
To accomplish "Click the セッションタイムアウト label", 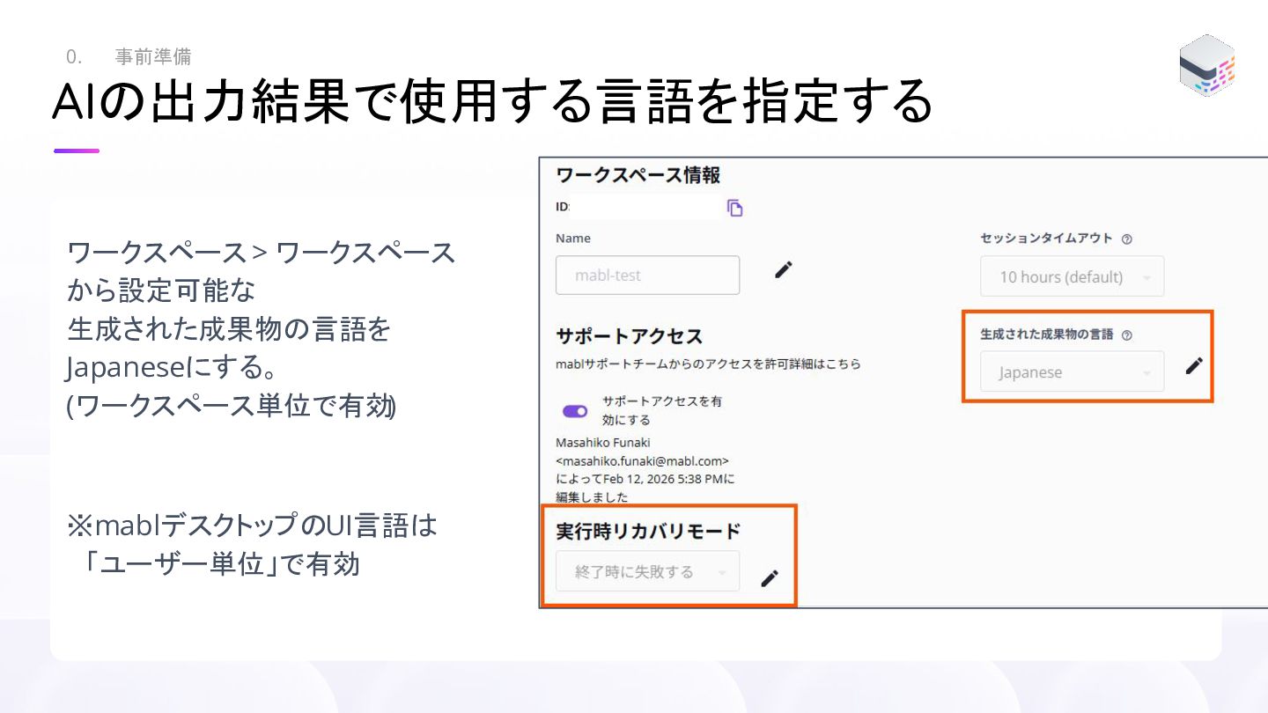I will coord(1047,239).
